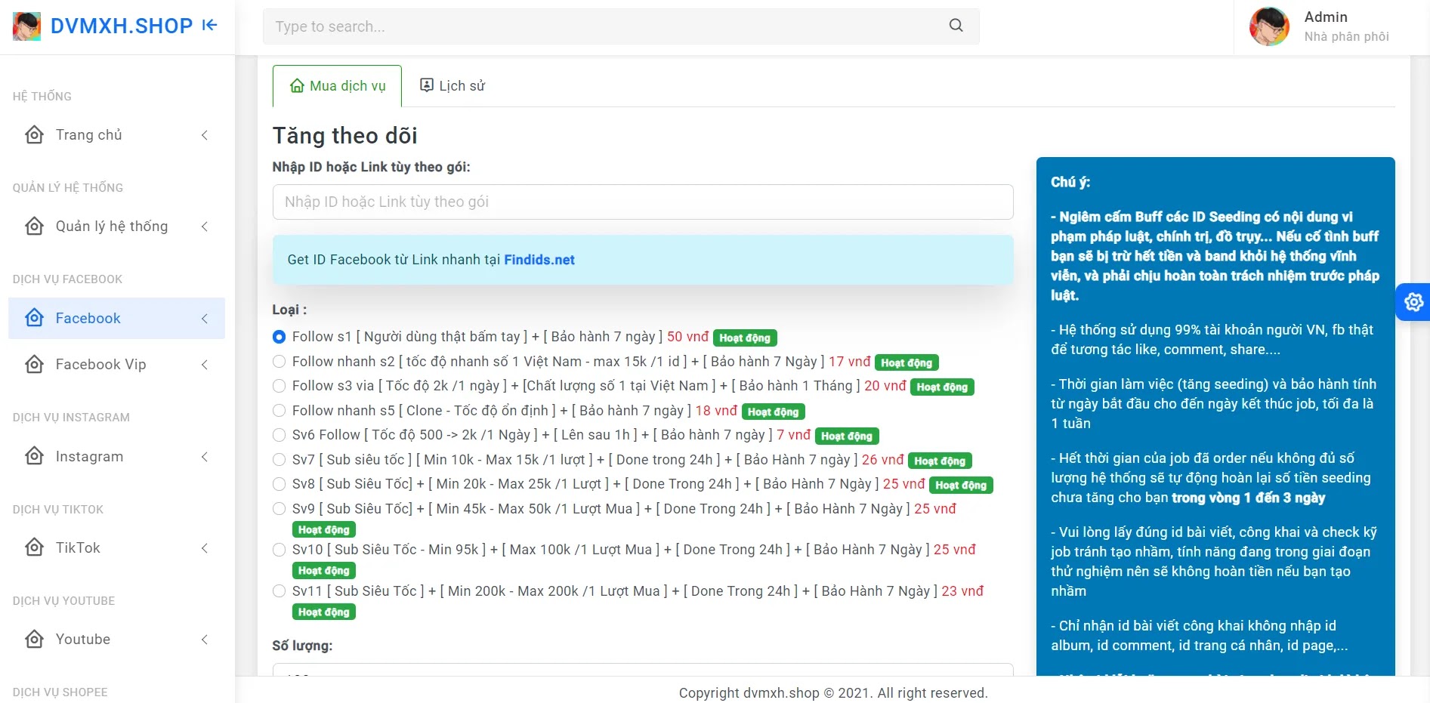Click DVMXH.SHOP brand title

coord(122,26)
